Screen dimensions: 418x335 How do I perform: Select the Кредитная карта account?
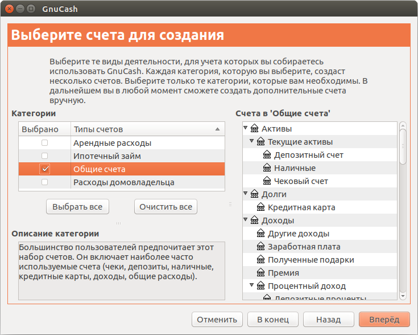point(301,207)
